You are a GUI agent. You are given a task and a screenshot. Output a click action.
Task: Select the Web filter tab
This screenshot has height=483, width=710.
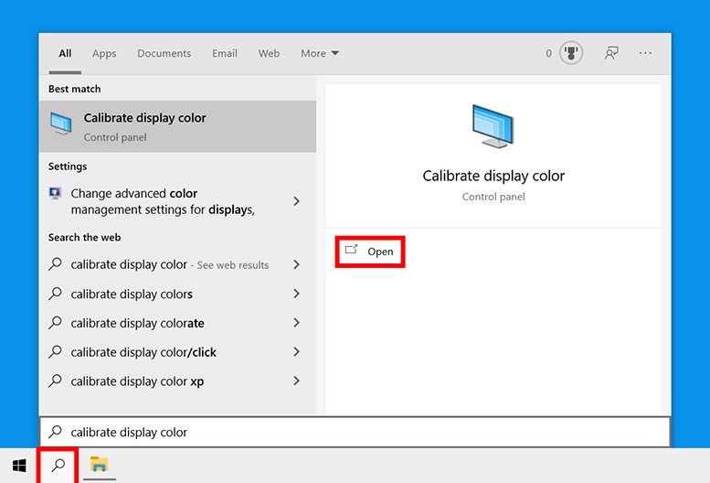point(269,53)
